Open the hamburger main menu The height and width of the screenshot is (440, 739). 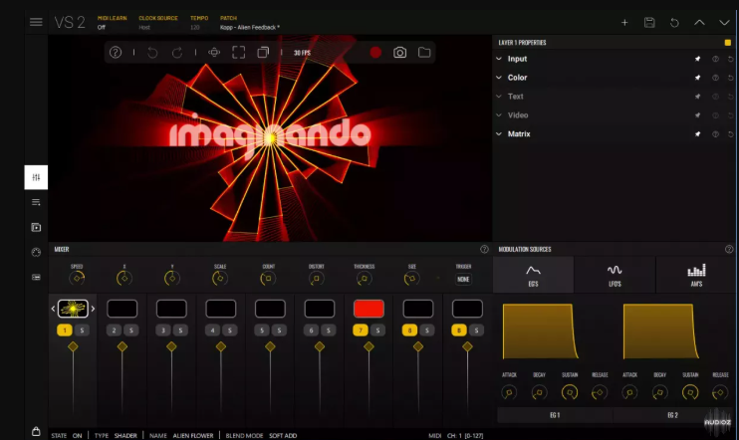point(36,22)
